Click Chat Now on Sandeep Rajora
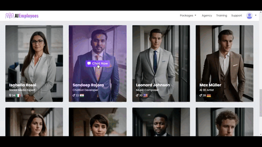 coord(98,63)
